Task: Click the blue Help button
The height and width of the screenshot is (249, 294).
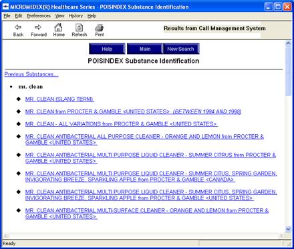Action: 107,49
